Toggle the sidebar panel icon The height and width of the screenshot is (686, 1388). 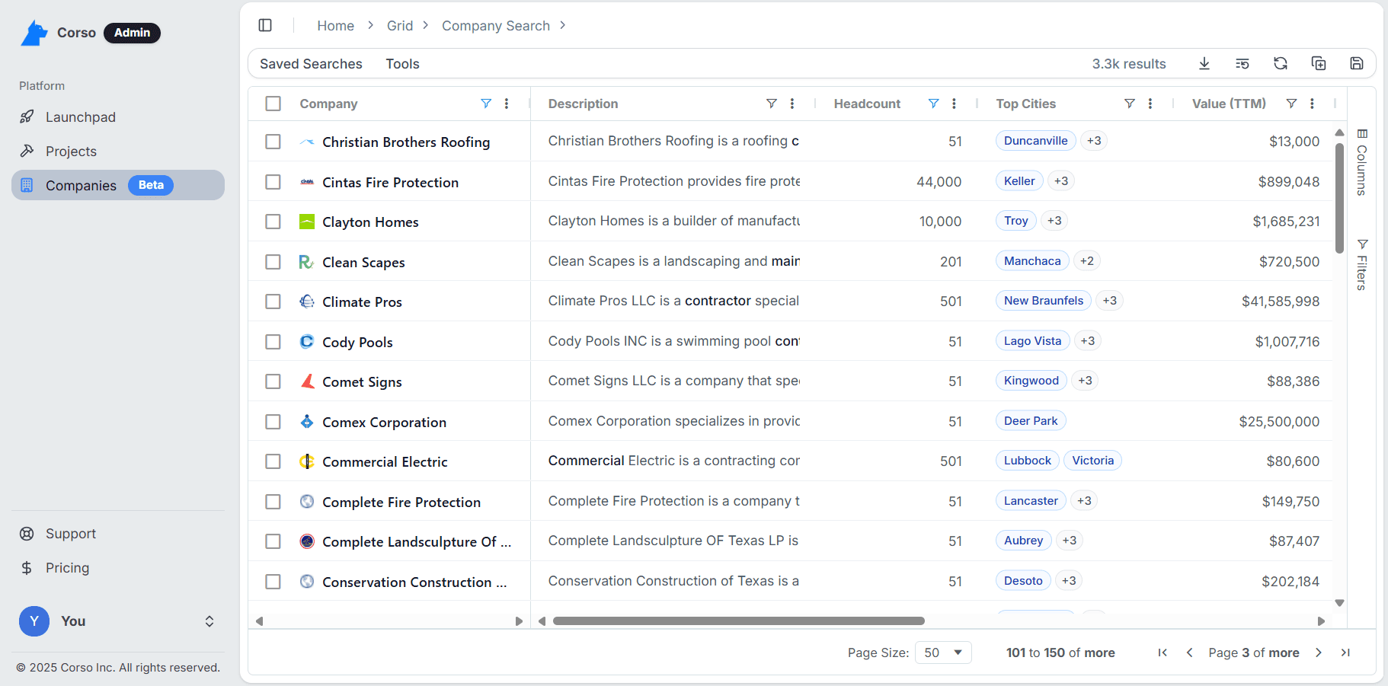pyautogui.click(x=265, y=25)
